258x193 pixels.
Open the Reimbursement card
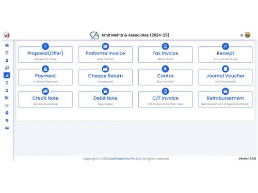(225, 100)
